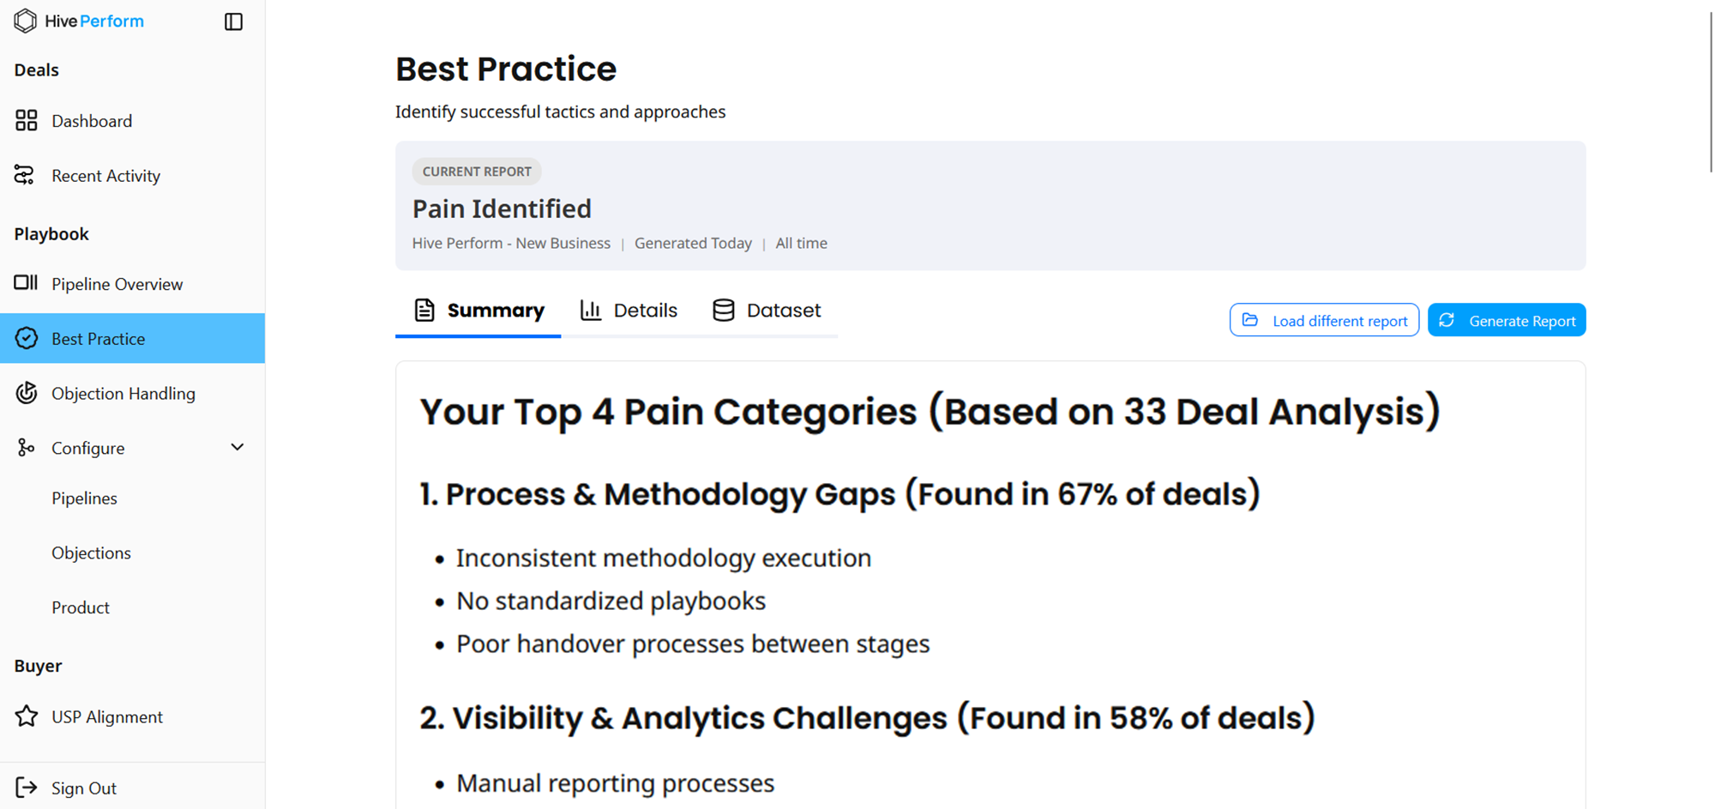
Task: Click the USP Alignment star icon
Action: pos(27,716)
